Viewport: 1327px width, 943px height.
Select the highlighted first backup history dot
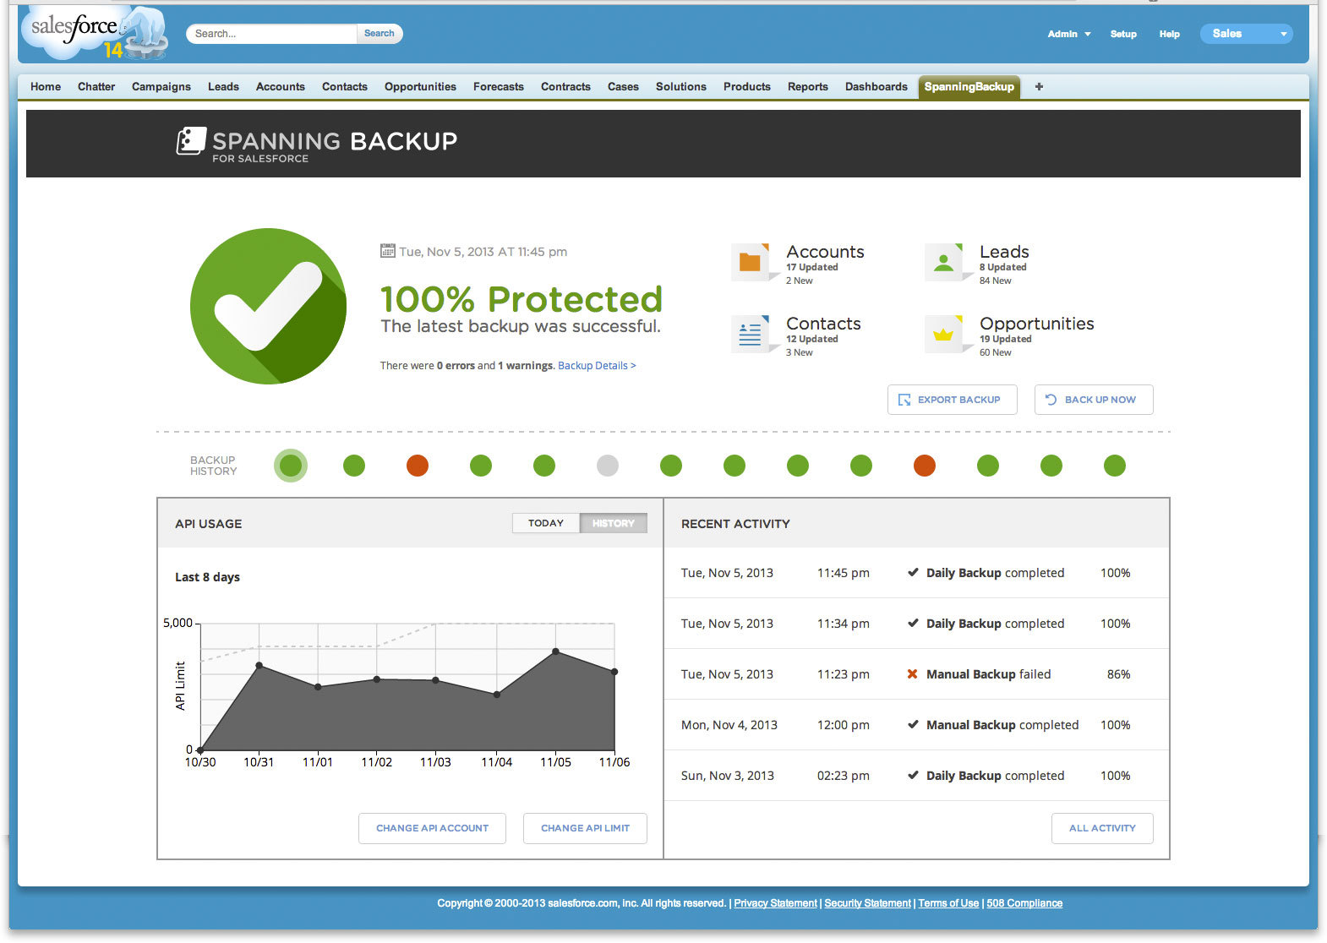click(291, 466)
